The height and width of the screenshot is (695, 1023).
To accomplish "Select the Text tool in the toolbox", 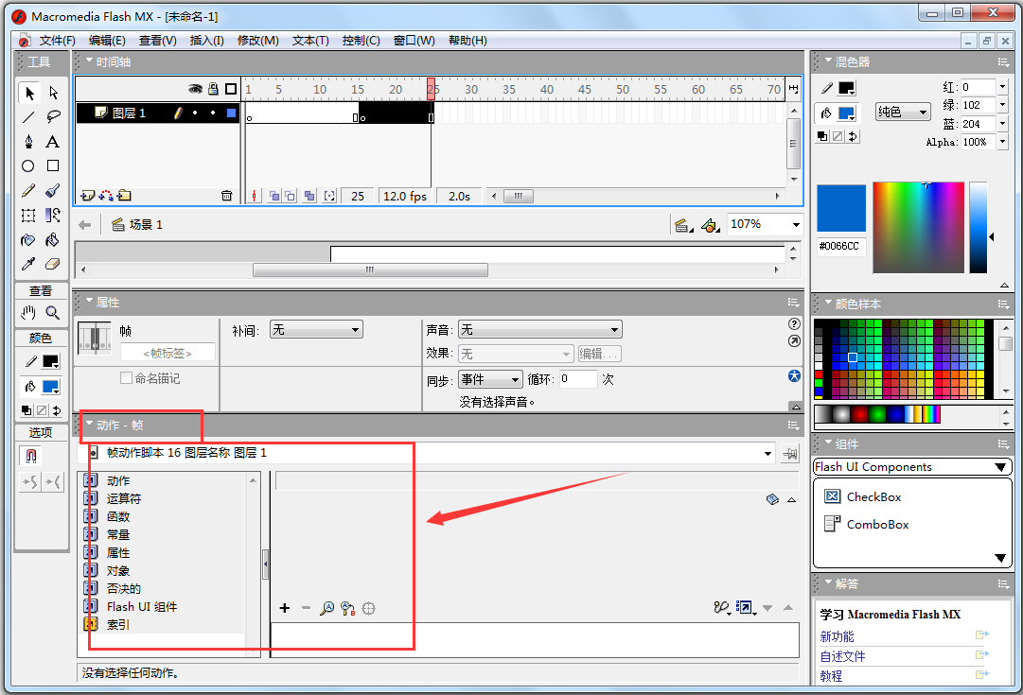I will (x=53, y=142).
